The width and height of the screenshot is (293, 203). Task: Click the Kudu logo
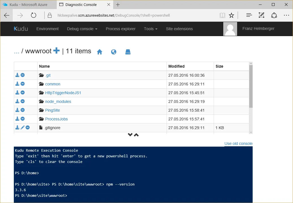click(x=20, y=28)
